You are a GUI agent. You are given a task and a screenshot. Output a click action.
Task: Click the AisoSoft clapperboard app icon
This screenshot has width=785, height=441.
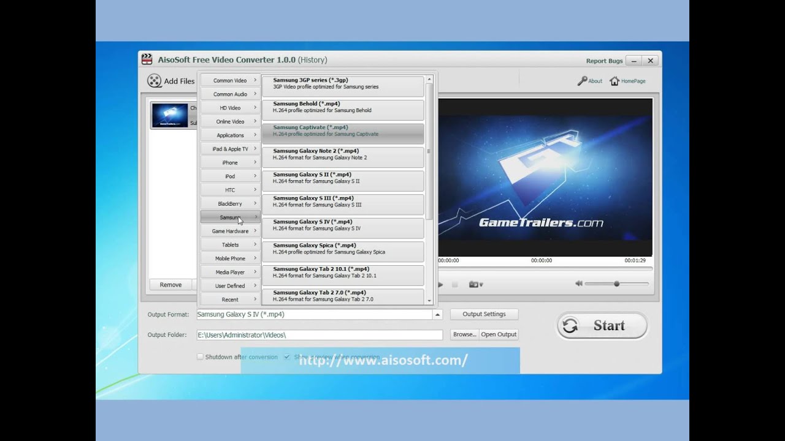[147, 59]
